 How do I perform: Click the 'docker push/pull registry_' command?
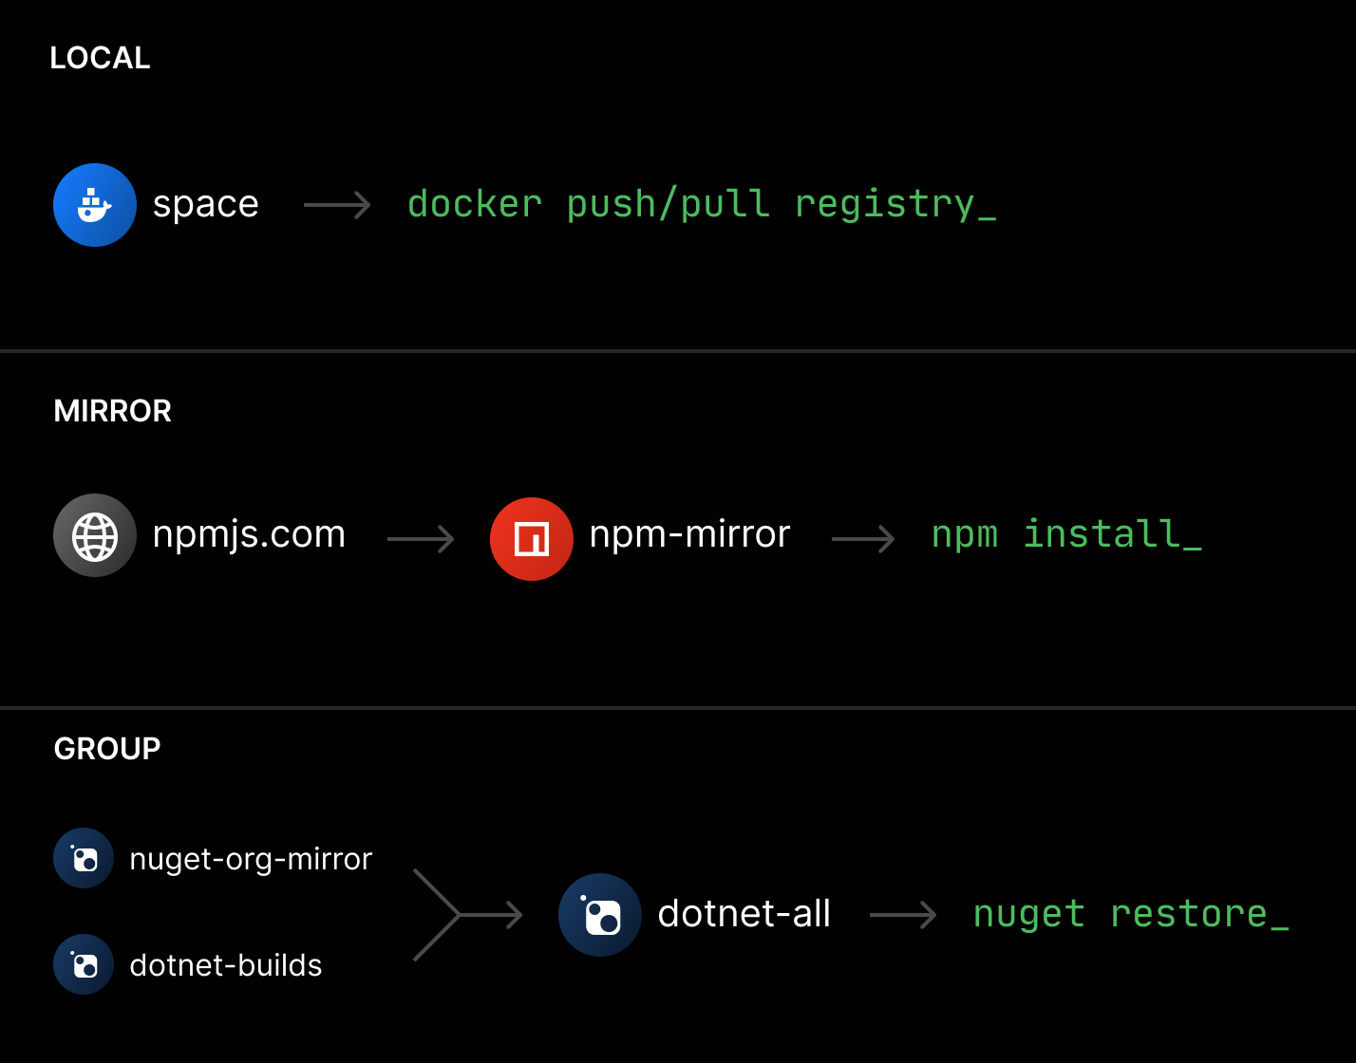(702, 205)
